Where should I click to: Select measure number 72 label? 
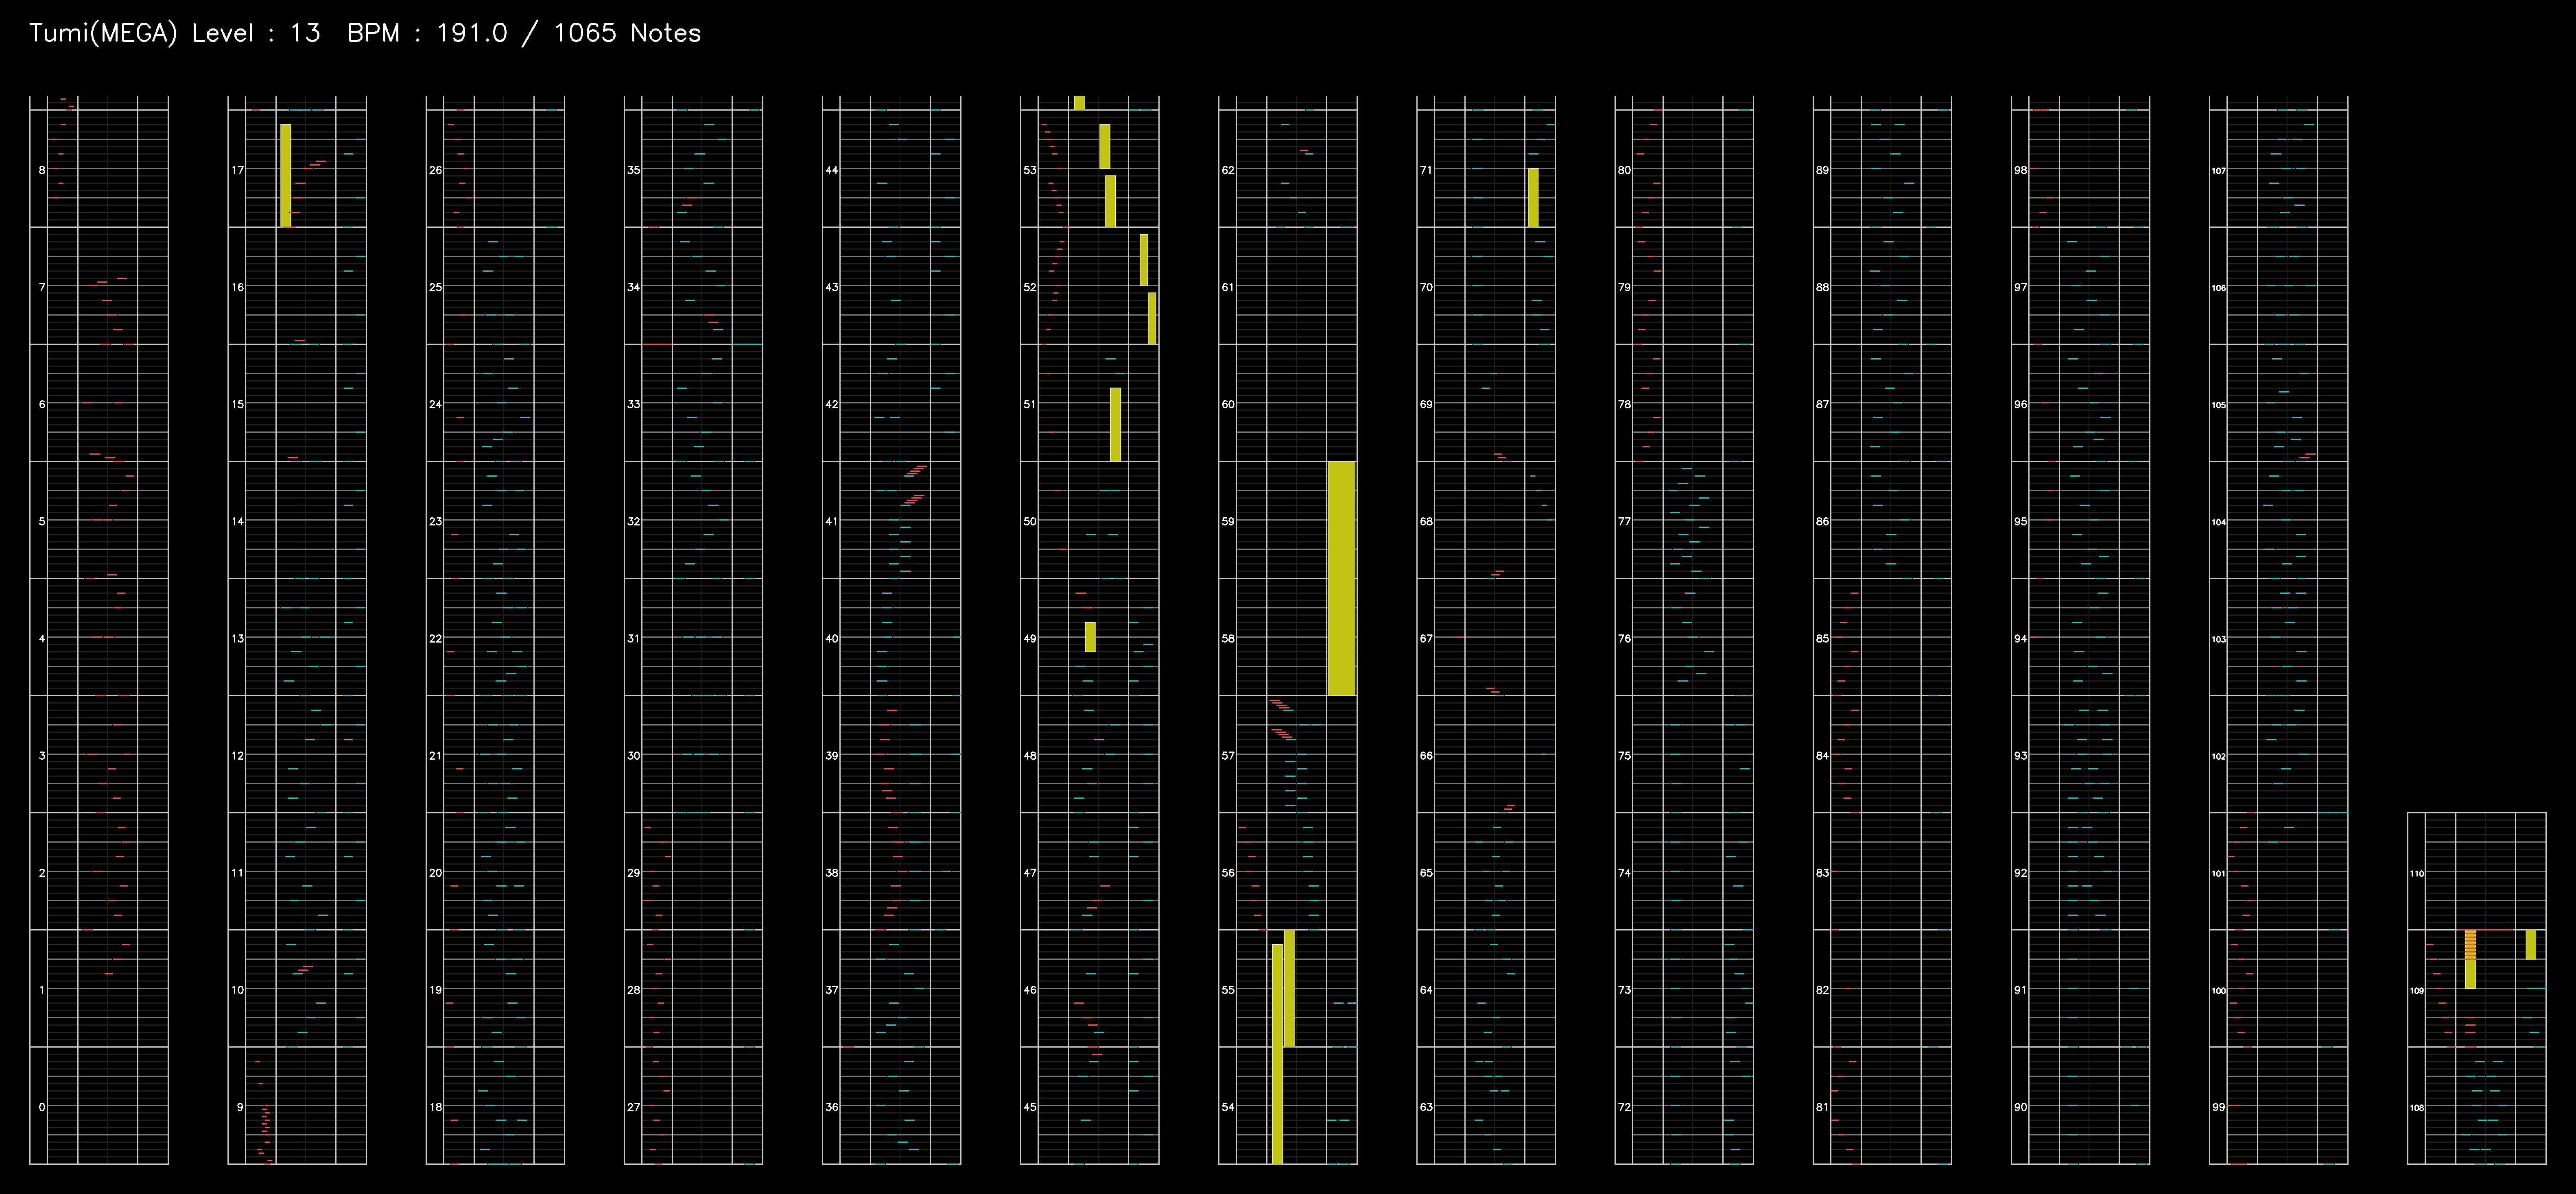click(1624, 1106)
